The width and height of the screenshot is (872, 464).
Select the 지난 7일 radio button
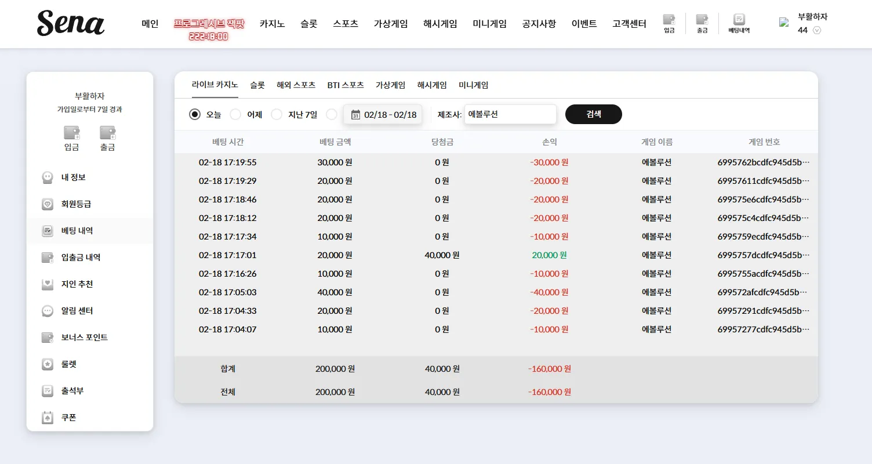click(x=277, y=114)
